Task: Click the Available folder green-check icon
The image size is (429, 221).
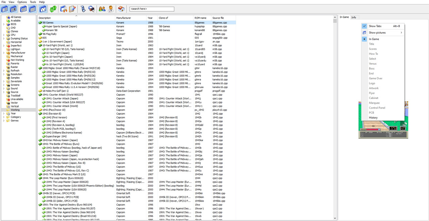Action: 8,20
